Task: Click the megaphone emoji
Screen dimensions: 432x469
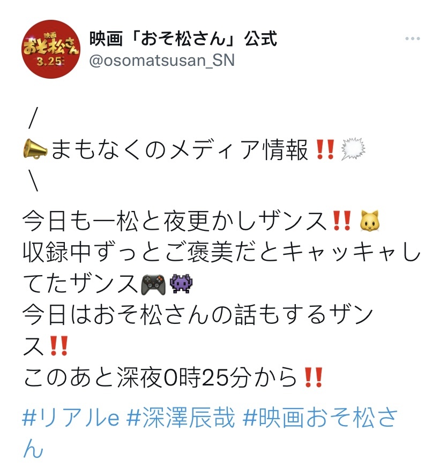Action: click(x=35, y=149)
